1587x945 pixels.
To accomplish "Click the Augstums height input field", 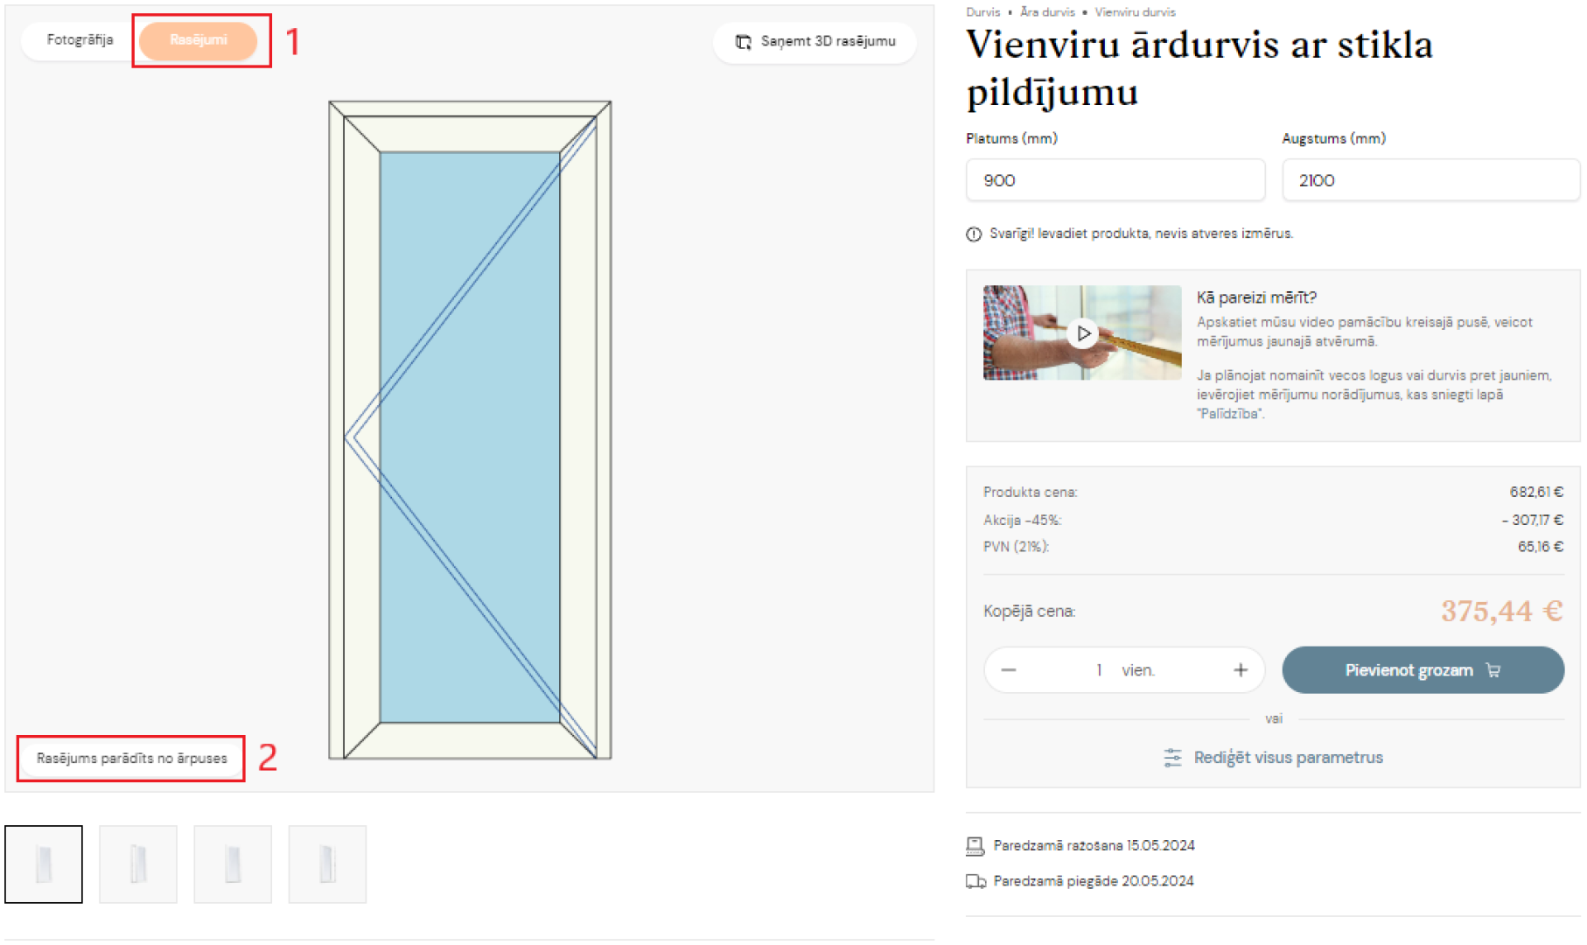I will 1430,180.
